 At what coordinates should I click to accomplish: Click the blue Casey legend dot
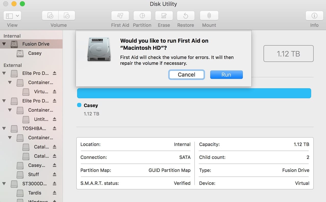[x=79, y=105]
